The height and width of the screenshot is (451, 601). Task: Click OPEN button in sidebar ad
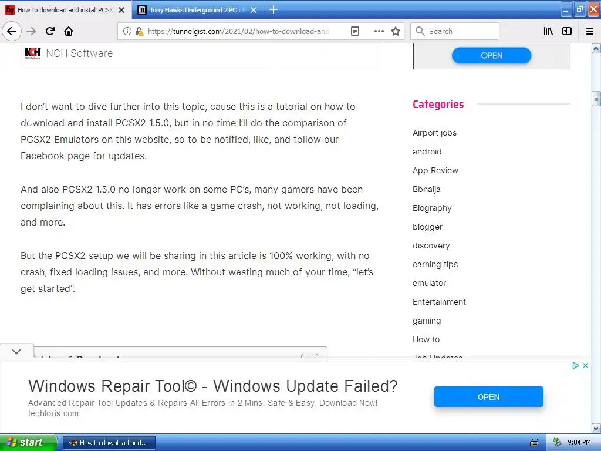[x=491, y=56]
